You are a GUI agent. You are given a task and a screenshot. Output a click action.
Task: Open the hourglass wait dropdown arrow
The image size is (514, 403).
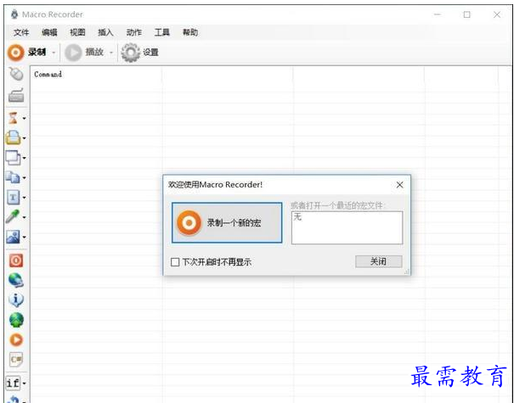click(x=24, y=119)
